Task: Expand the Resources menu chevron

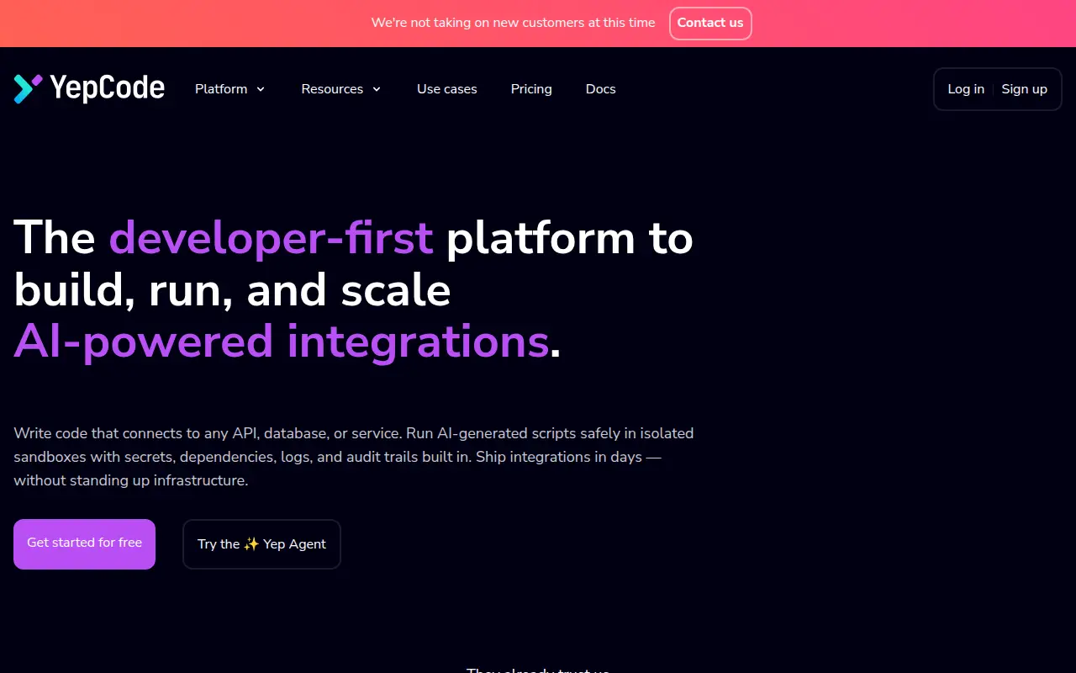Action: [377, 89]
